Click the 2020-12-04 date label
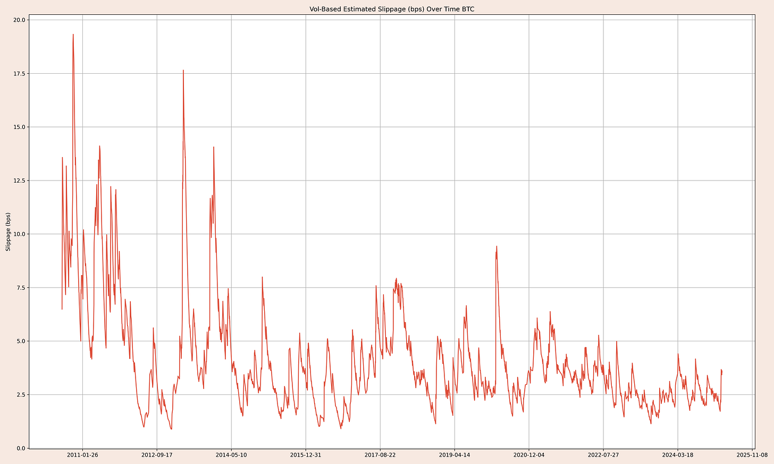The width and height of the screenshot is (774, 464). tap(529, 455)
